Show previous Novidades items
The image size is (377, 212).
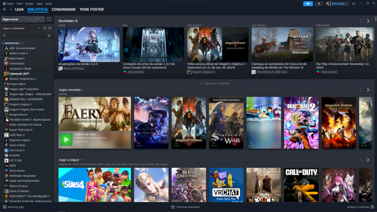(x=361, y=21)
